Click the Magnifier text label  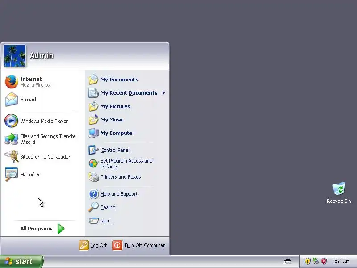click(30, 175)
